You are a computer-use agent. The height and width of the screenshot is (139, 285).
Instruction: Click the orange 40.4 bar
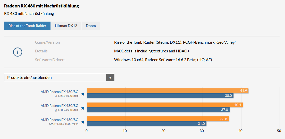coord(165,105)
